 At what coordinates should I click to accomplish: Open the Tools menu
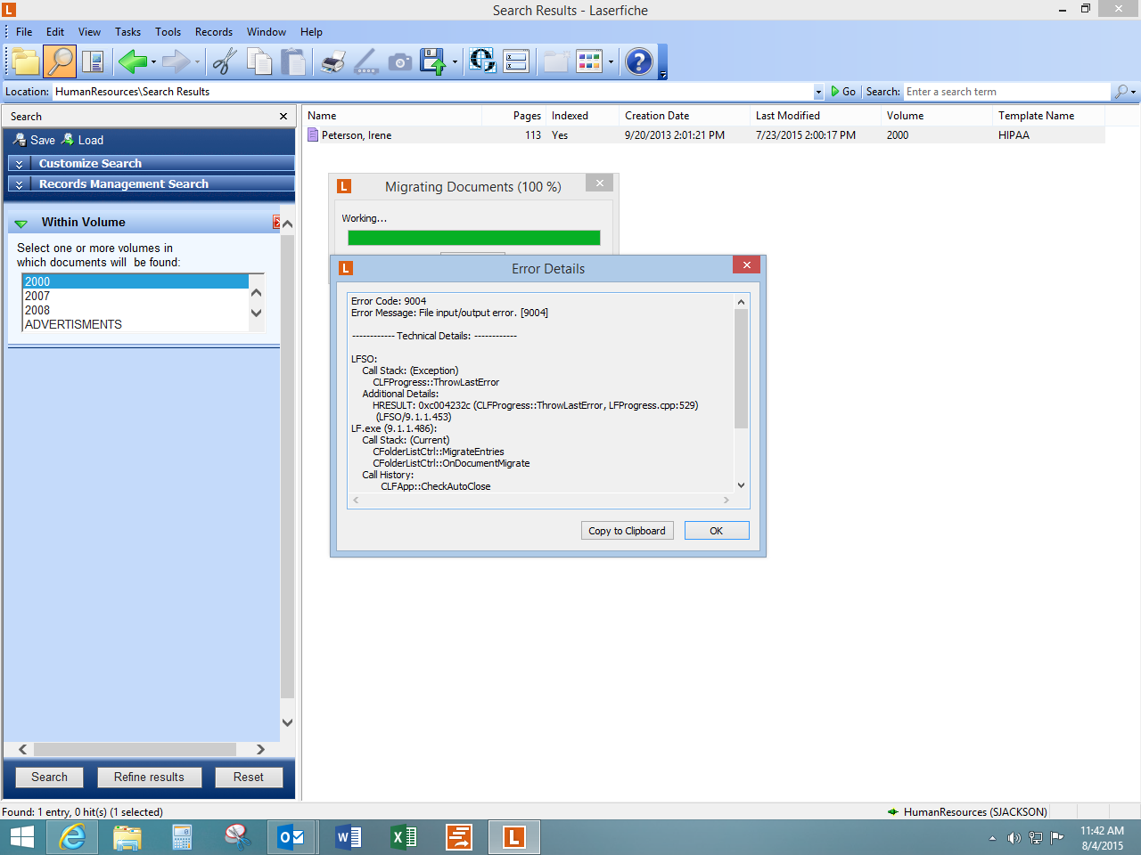[168, 32]
